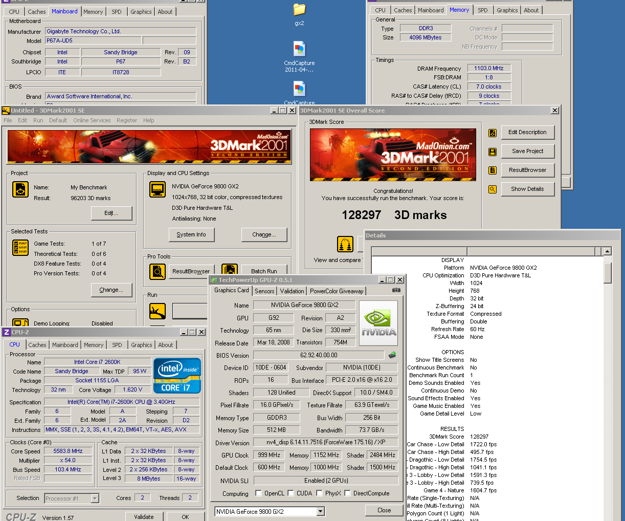625x521 pixels.
Task: Click the checklist icon in Selected Tests
Action: click(20, 247)
